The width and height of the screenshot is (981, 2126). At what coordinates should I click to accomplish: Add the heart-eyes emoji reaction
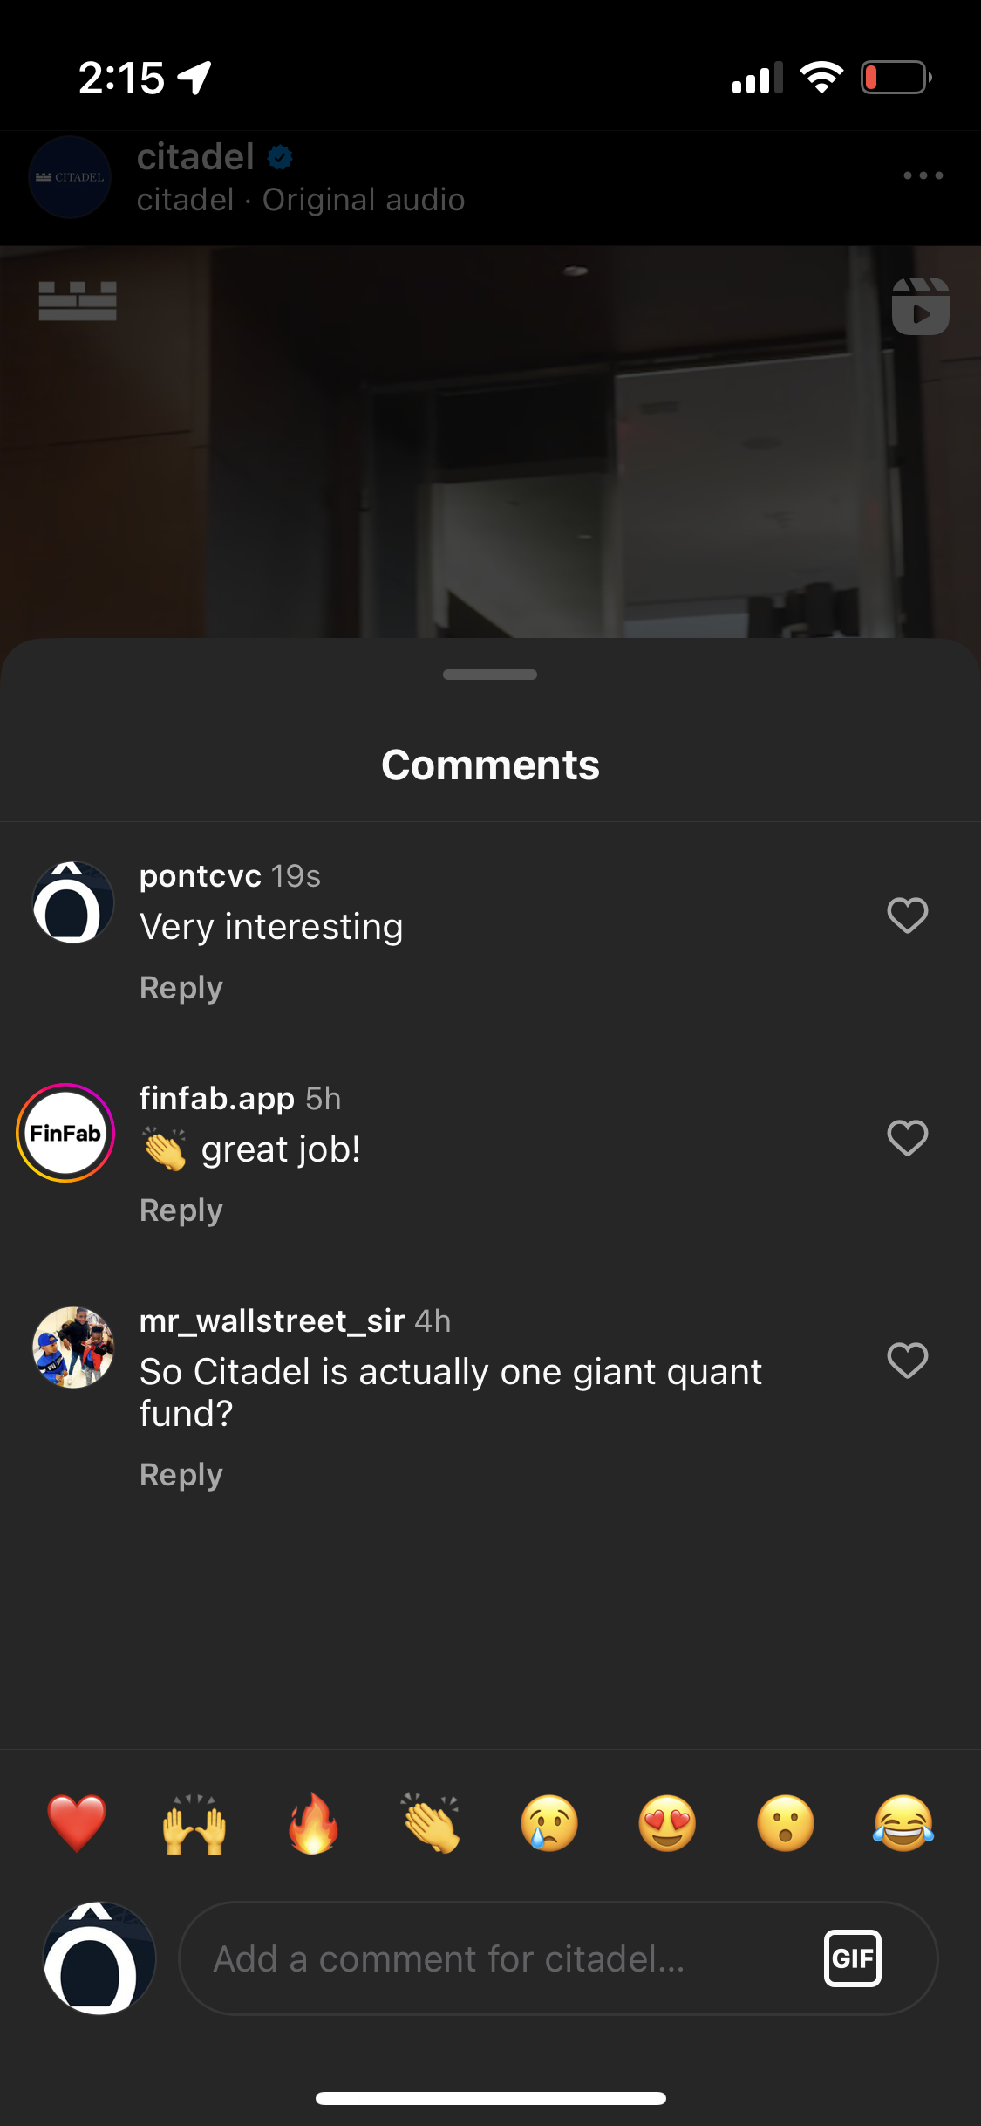coord(667,1823)
